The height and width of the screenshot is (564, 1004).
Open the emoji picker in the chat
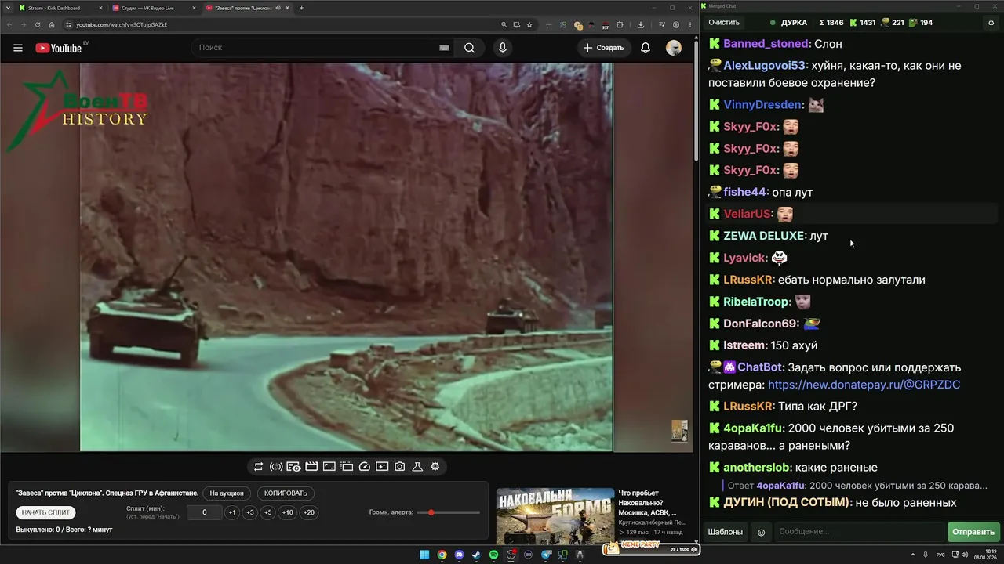[x=761, y=533]
